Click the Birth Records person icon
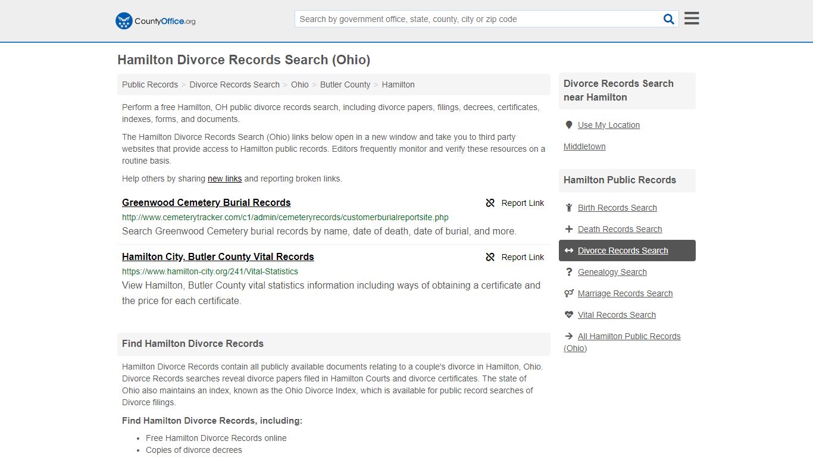 (x=569, y=208)
